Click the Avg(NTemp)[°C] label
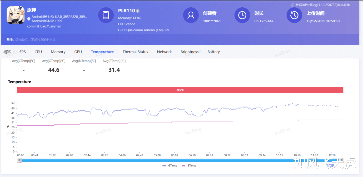Screen dimensions: 363x177 [84, 61]
